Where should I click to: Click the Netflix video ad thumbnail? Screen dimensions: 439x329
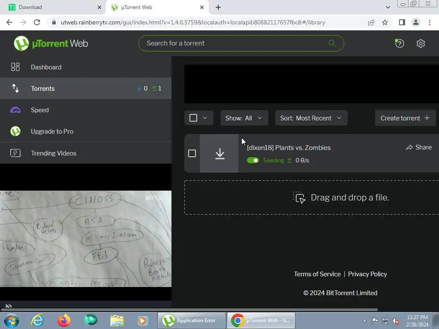tap(86, 239)
